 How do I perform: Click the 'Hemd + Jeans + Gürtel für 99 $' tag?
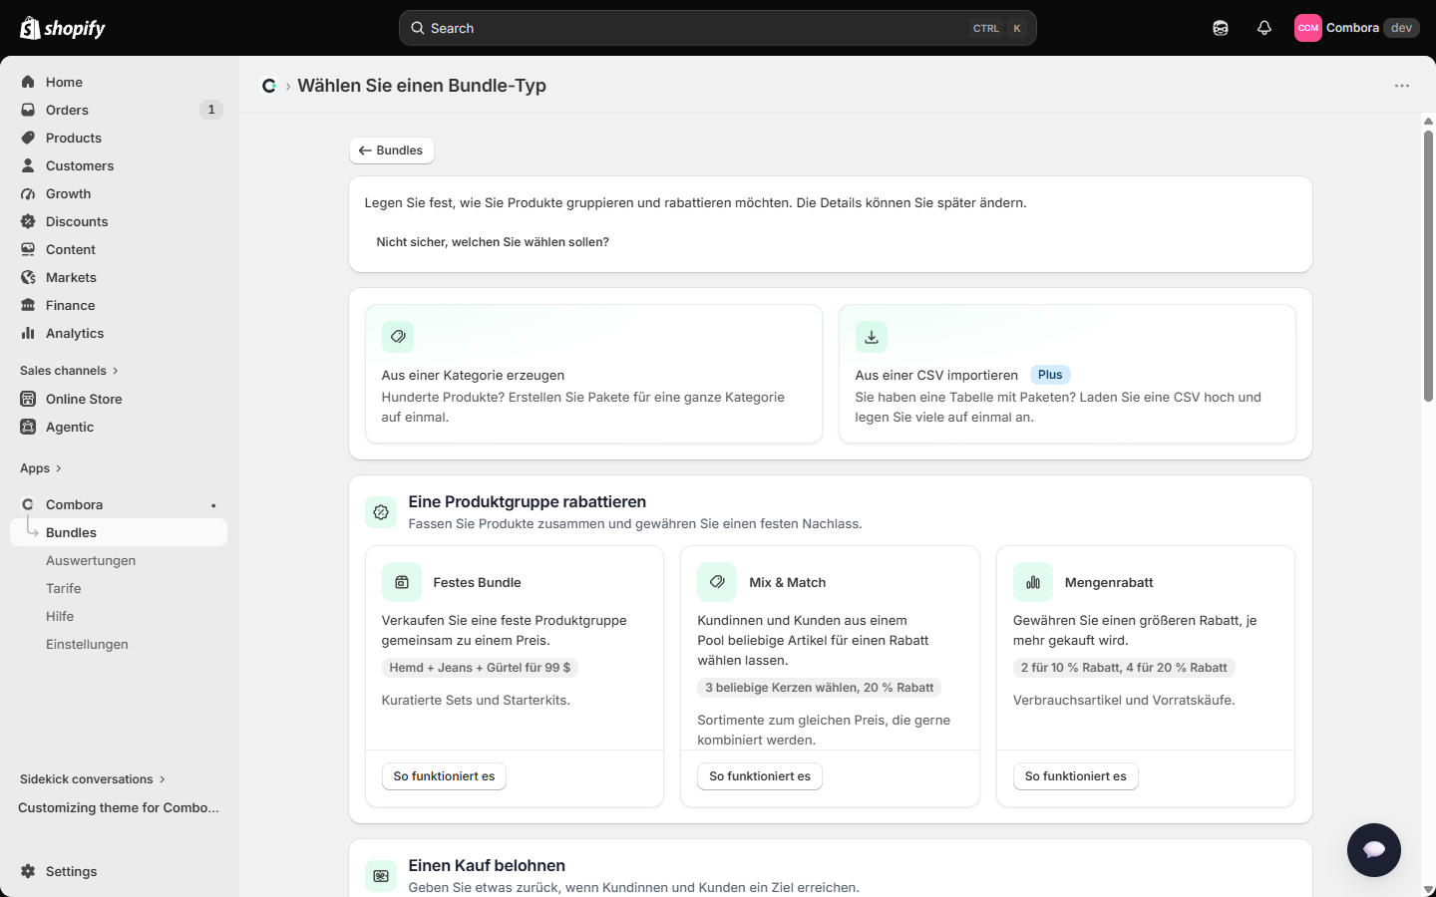pos(480,668)
